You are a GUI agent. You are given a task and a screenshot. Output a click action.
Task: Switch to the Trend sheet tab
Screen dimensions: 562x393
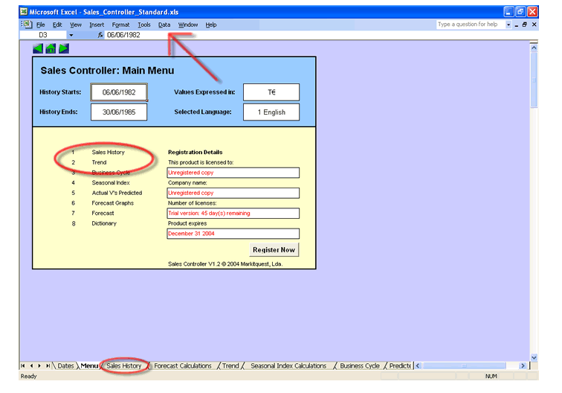pyautogui.click(x=230, y=365)
